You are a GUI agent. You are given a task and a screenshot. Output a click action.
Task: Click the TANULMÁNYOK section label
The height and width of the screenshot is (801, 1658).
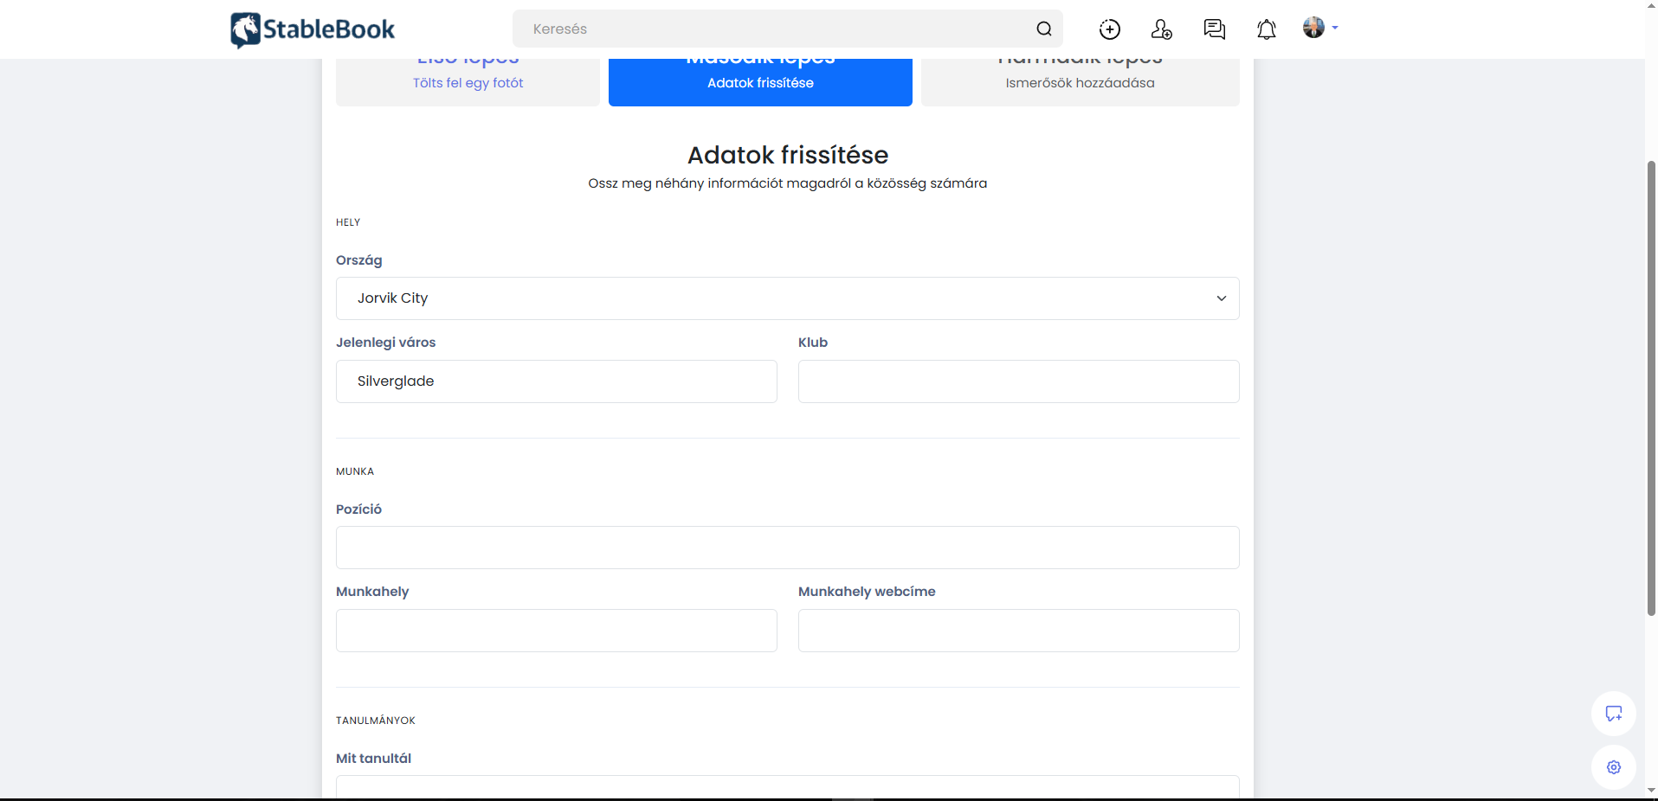click(x=376, y=721)
